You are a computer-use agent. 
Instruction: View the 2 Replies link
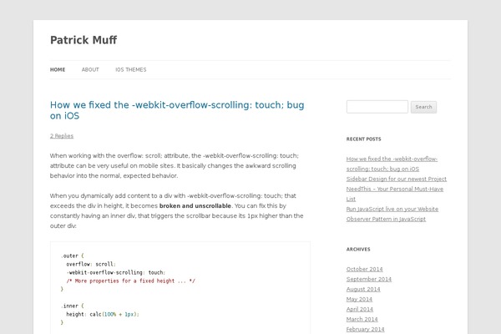coord(62,136)
